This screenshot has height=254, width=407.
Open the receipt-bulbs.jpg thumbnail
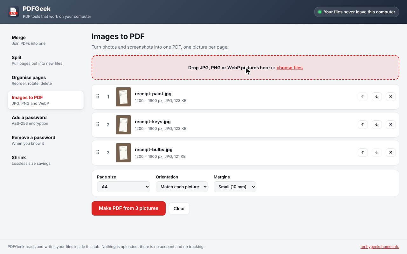(x=123, y=153)
